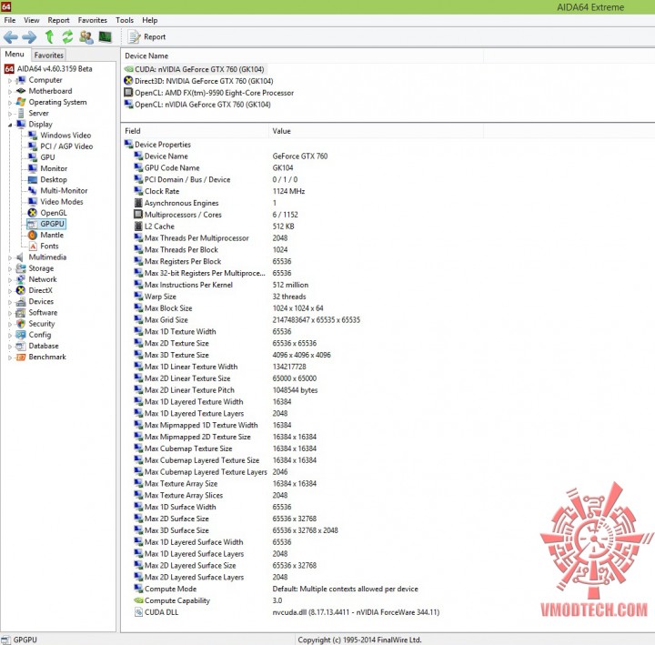Viewport: 655px width, 645px height.
Task: Click the Config icon in tree
Action: tap(21, 335)
